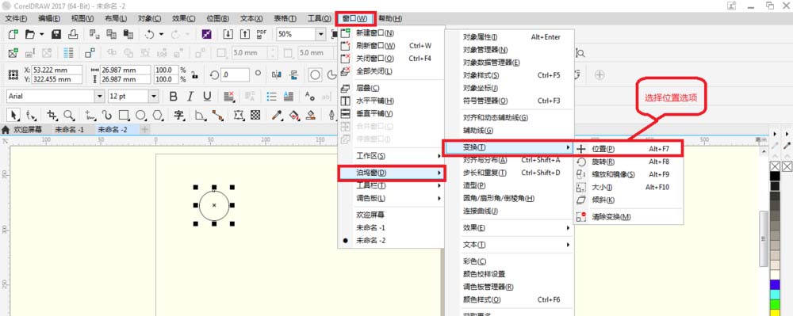Image resolution: width=793 pixels, height=316 pixels.
Task: Click the purple full-screen preview icon
Action: coord(206,34)
